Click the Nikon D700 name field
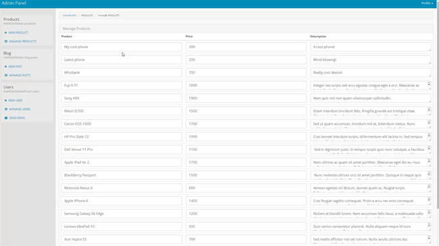The width and height of the screenshot is (439, 246). click(x=122, y=111)
